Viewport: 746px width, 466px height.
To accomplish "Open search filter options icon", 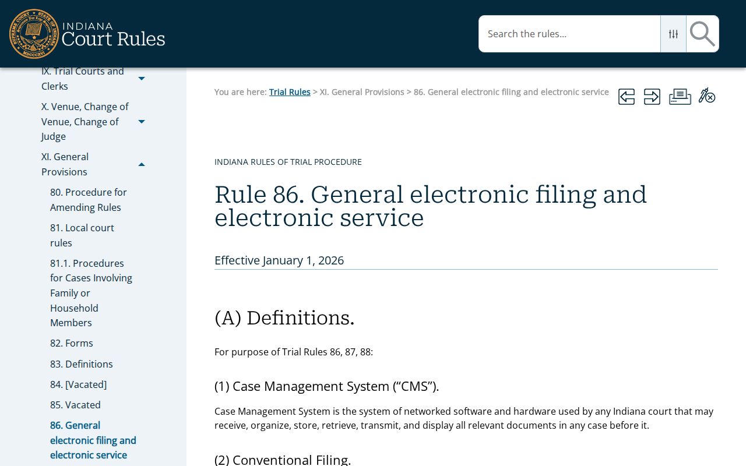I will click(673, 34).
